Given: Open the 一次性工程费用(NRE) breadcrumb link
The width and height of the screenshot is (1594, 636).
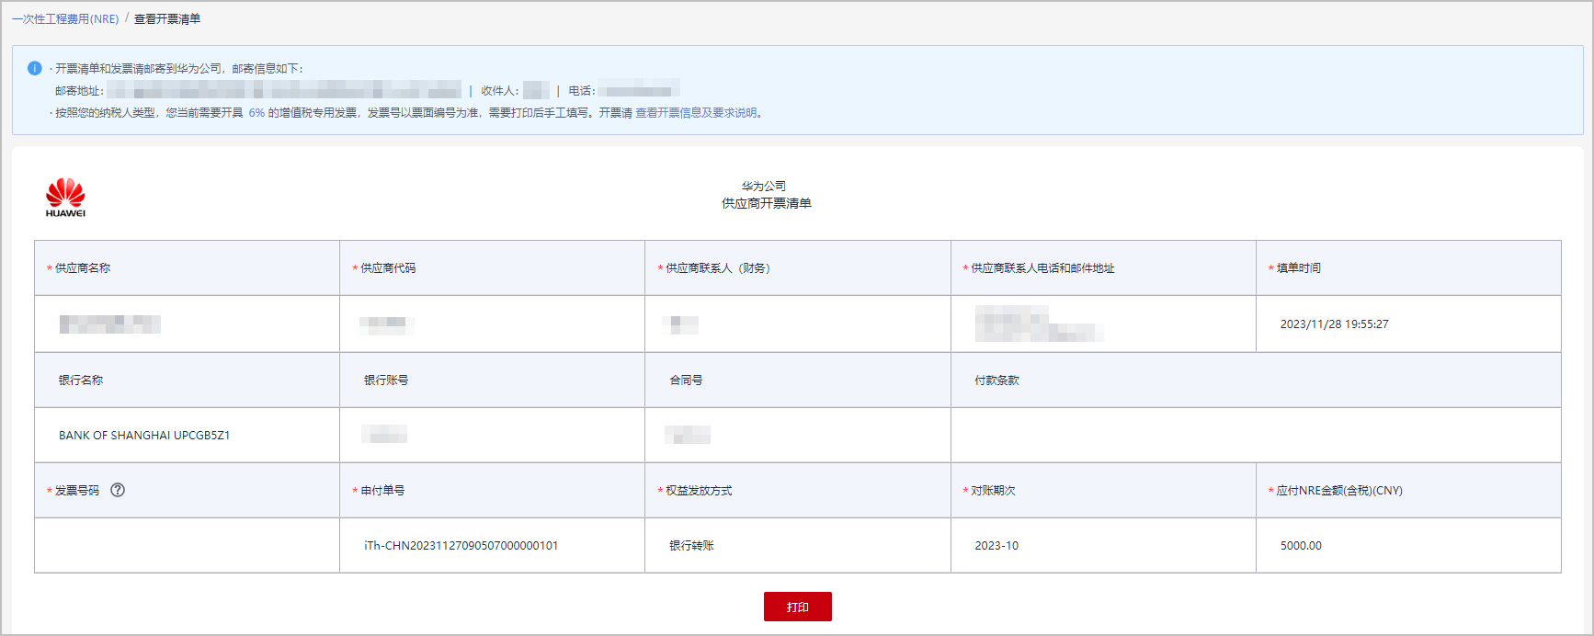Looking at the screenshot, I should pos(65,18).
